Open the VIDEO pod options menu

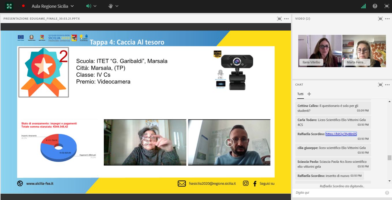point(388,18)
